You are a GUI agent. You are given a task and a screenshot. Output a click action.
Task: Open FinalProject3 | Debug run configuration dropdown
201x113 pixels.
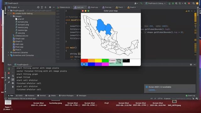155,3
